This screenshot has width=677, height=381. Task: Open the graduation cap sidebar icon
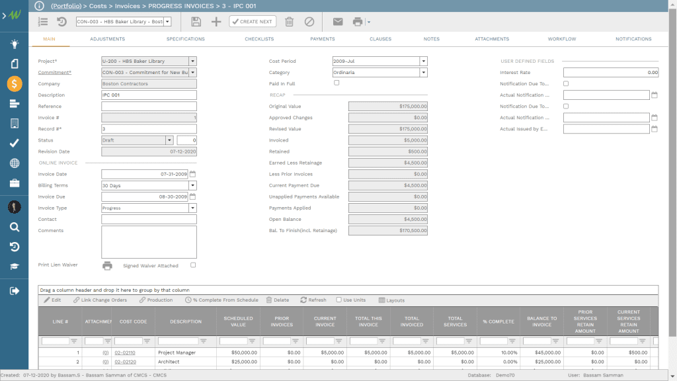[x=15, y=267]
